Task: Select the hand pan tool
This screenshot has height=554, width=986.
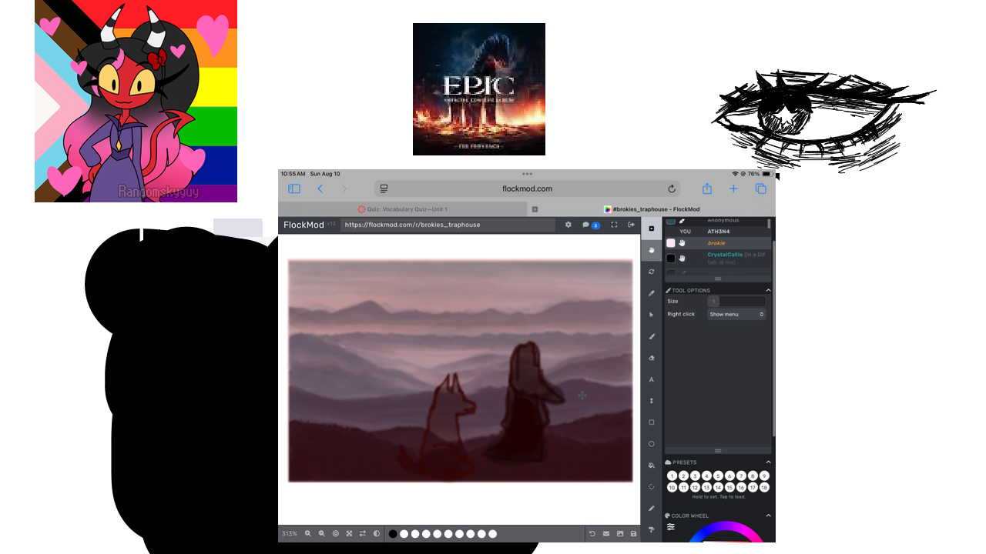Action: 652,249
